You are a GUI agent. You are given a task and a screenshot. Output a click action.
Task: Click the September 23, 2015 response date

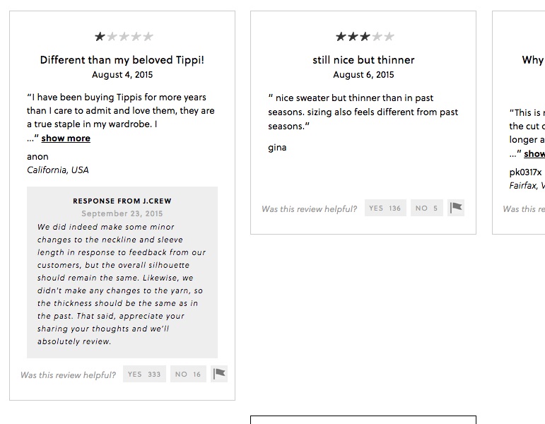(122, 213)
